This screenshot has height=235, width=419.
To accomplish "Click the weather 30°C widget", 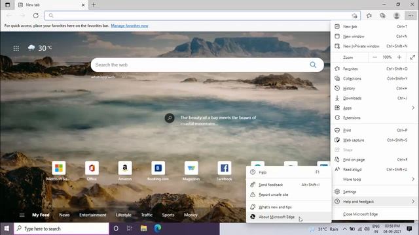I will (40, 48).
